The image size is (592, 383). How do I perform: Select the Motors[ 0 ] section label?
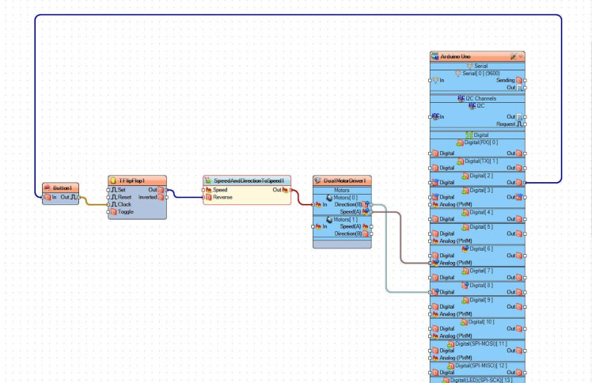click(x=345, y=197)
